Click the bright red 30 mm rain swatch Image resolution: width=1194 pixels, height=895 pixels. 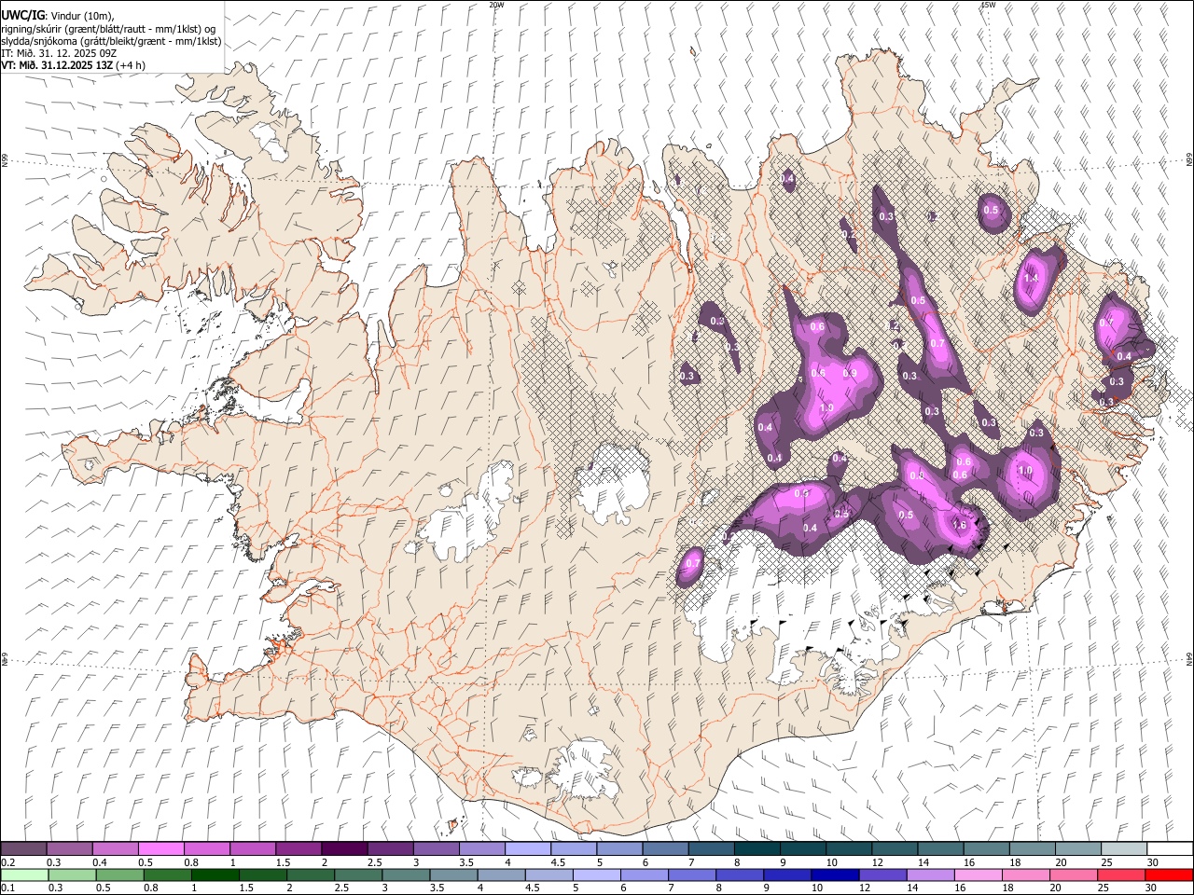point(1169,874)
